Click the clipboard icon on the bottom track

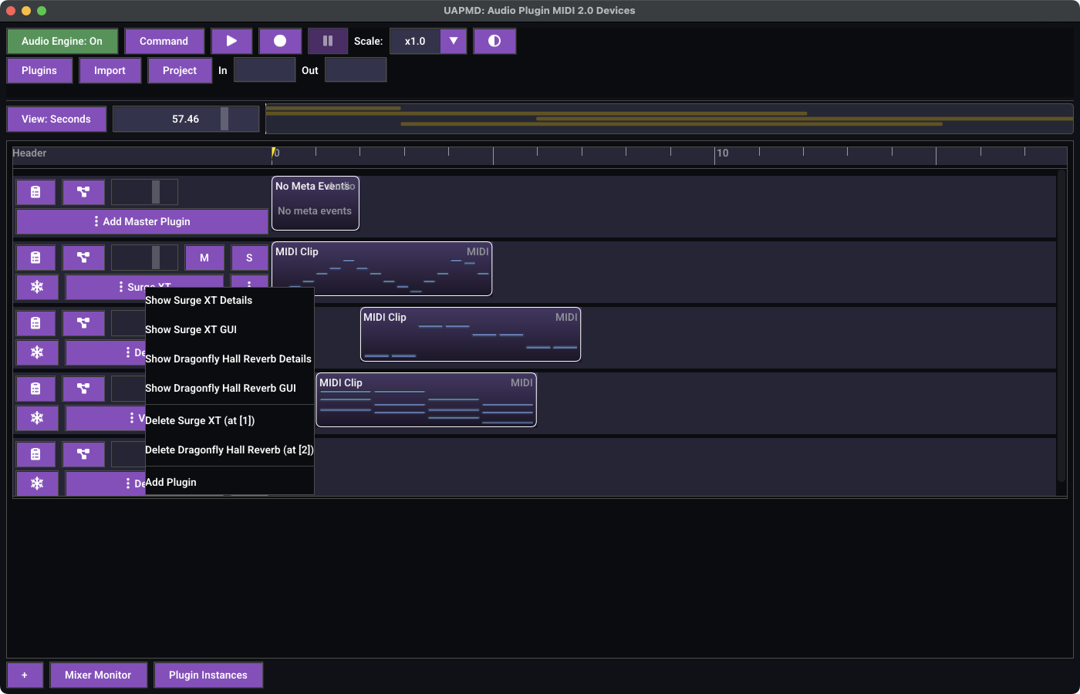coord(35,454)
